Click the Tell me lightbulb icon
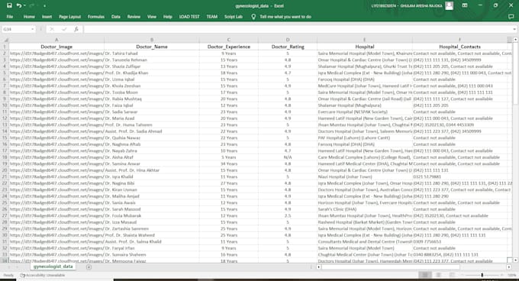The image size is (519, 281). point(253,17)
